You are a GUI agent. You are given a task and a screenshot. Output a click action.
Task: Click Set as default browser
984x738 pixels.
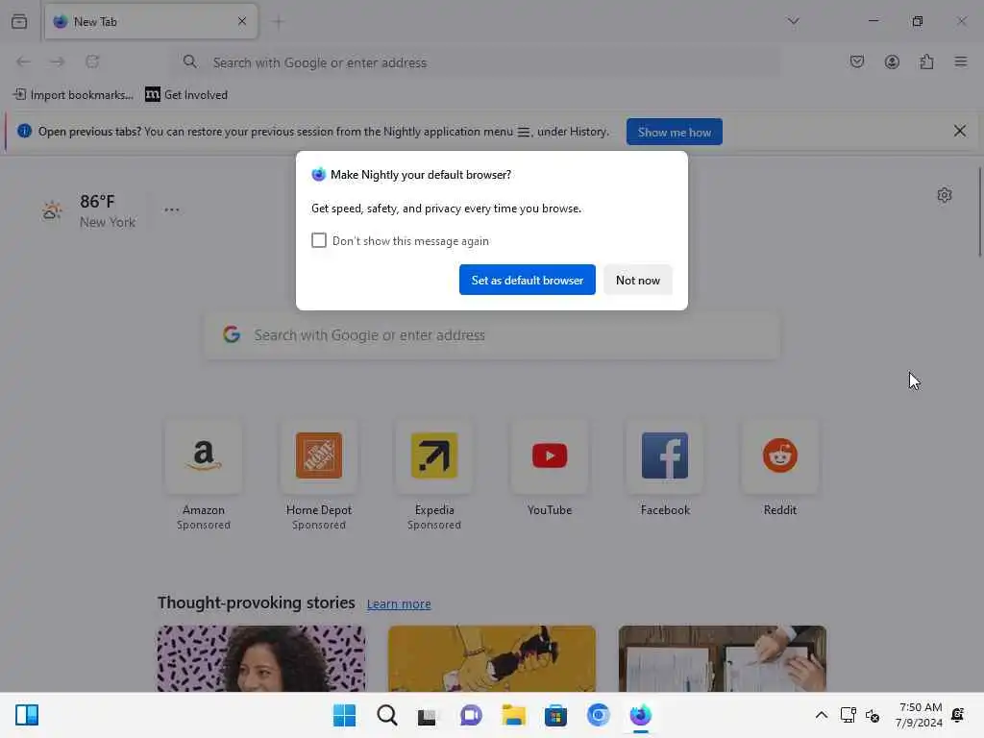pyautogui.click(x=528, y=280)
